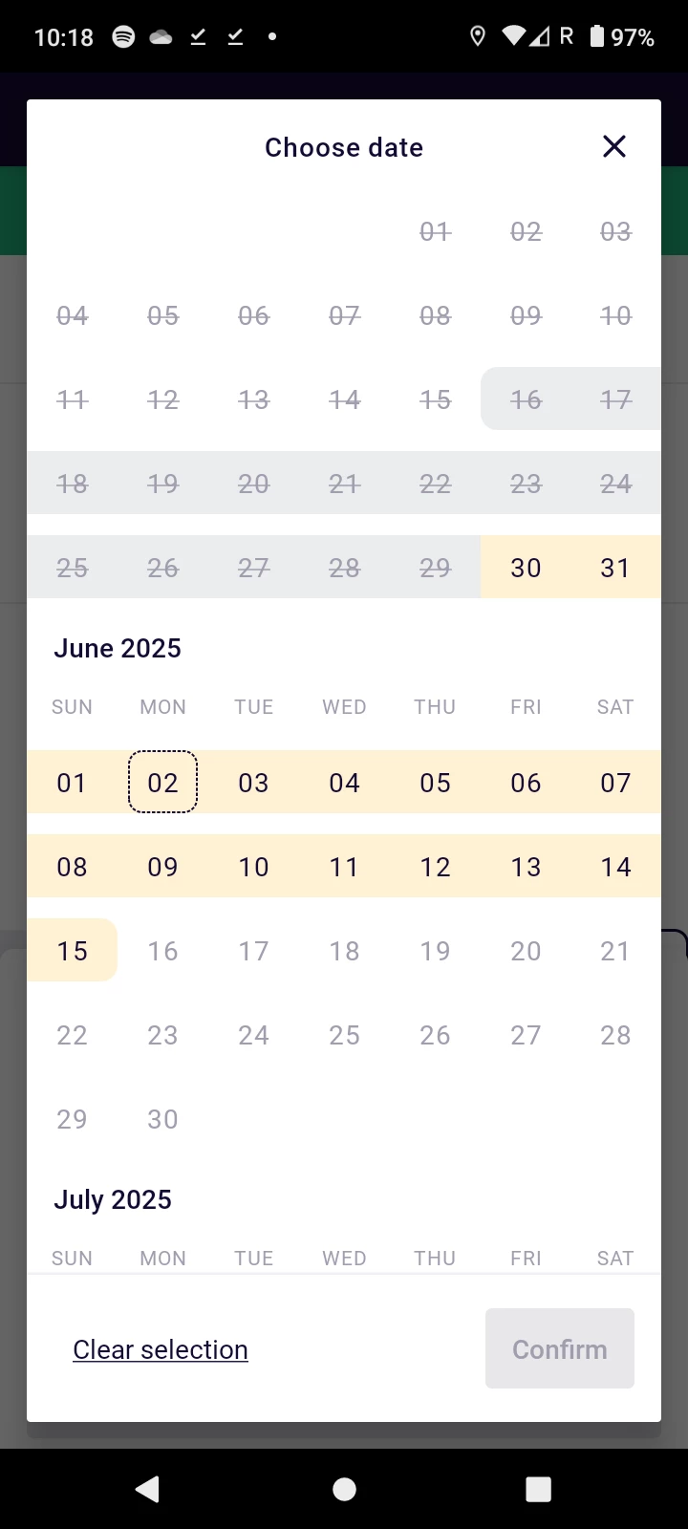
Task: Tap the location pin status icon
Action: 478,37
